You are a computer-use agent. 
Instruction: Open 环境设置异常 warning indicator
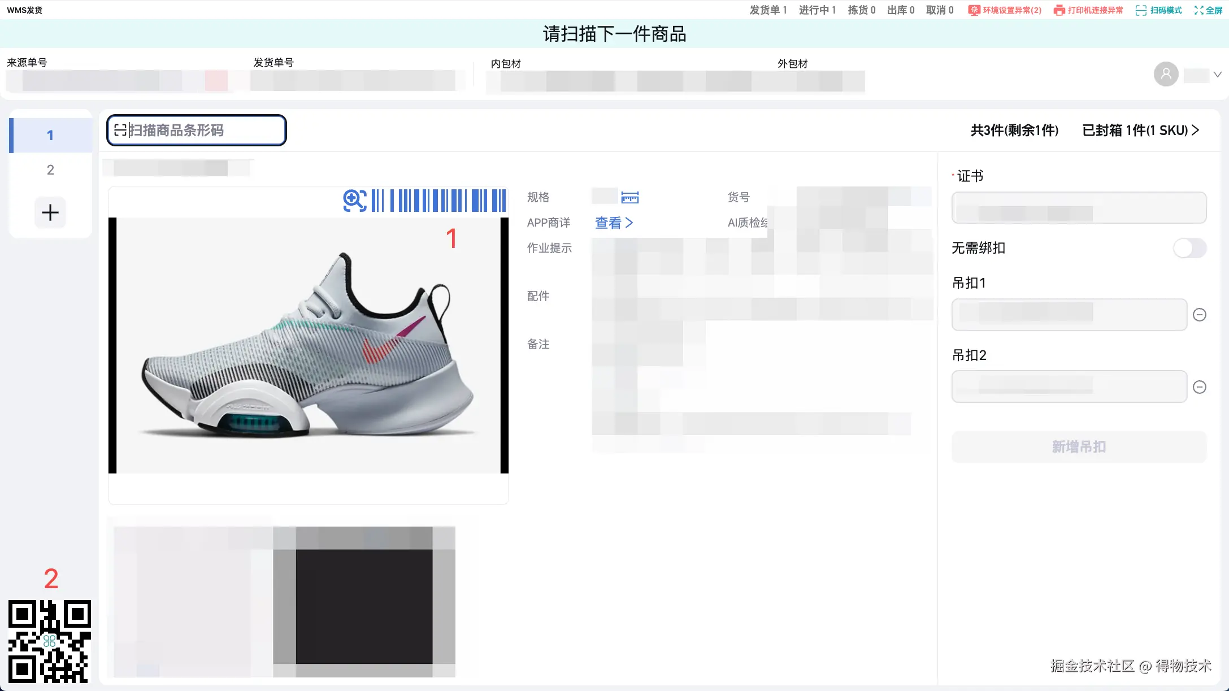(x=1005, y=10)
